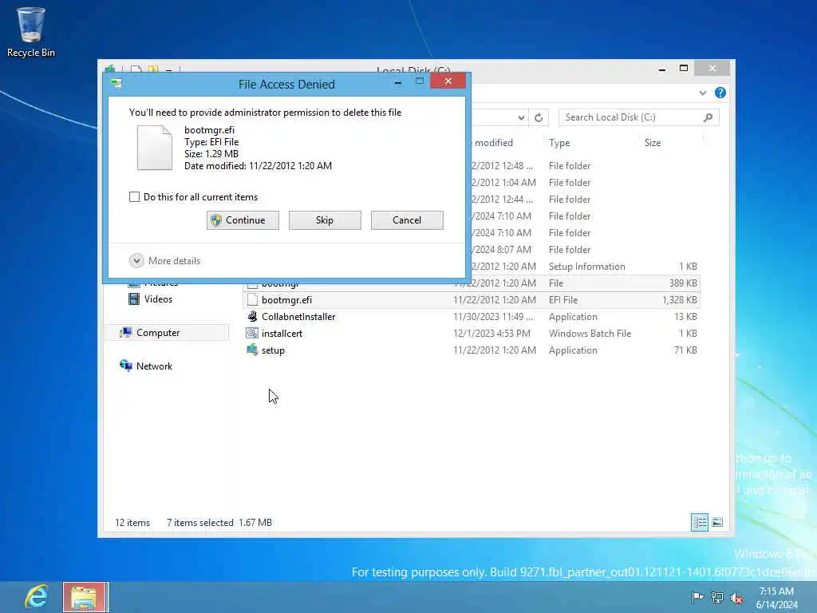The image size is (817, 613).
Task: Click '7 items selected' in status bar
Action: pyautogui.click(x=200, y=522)
